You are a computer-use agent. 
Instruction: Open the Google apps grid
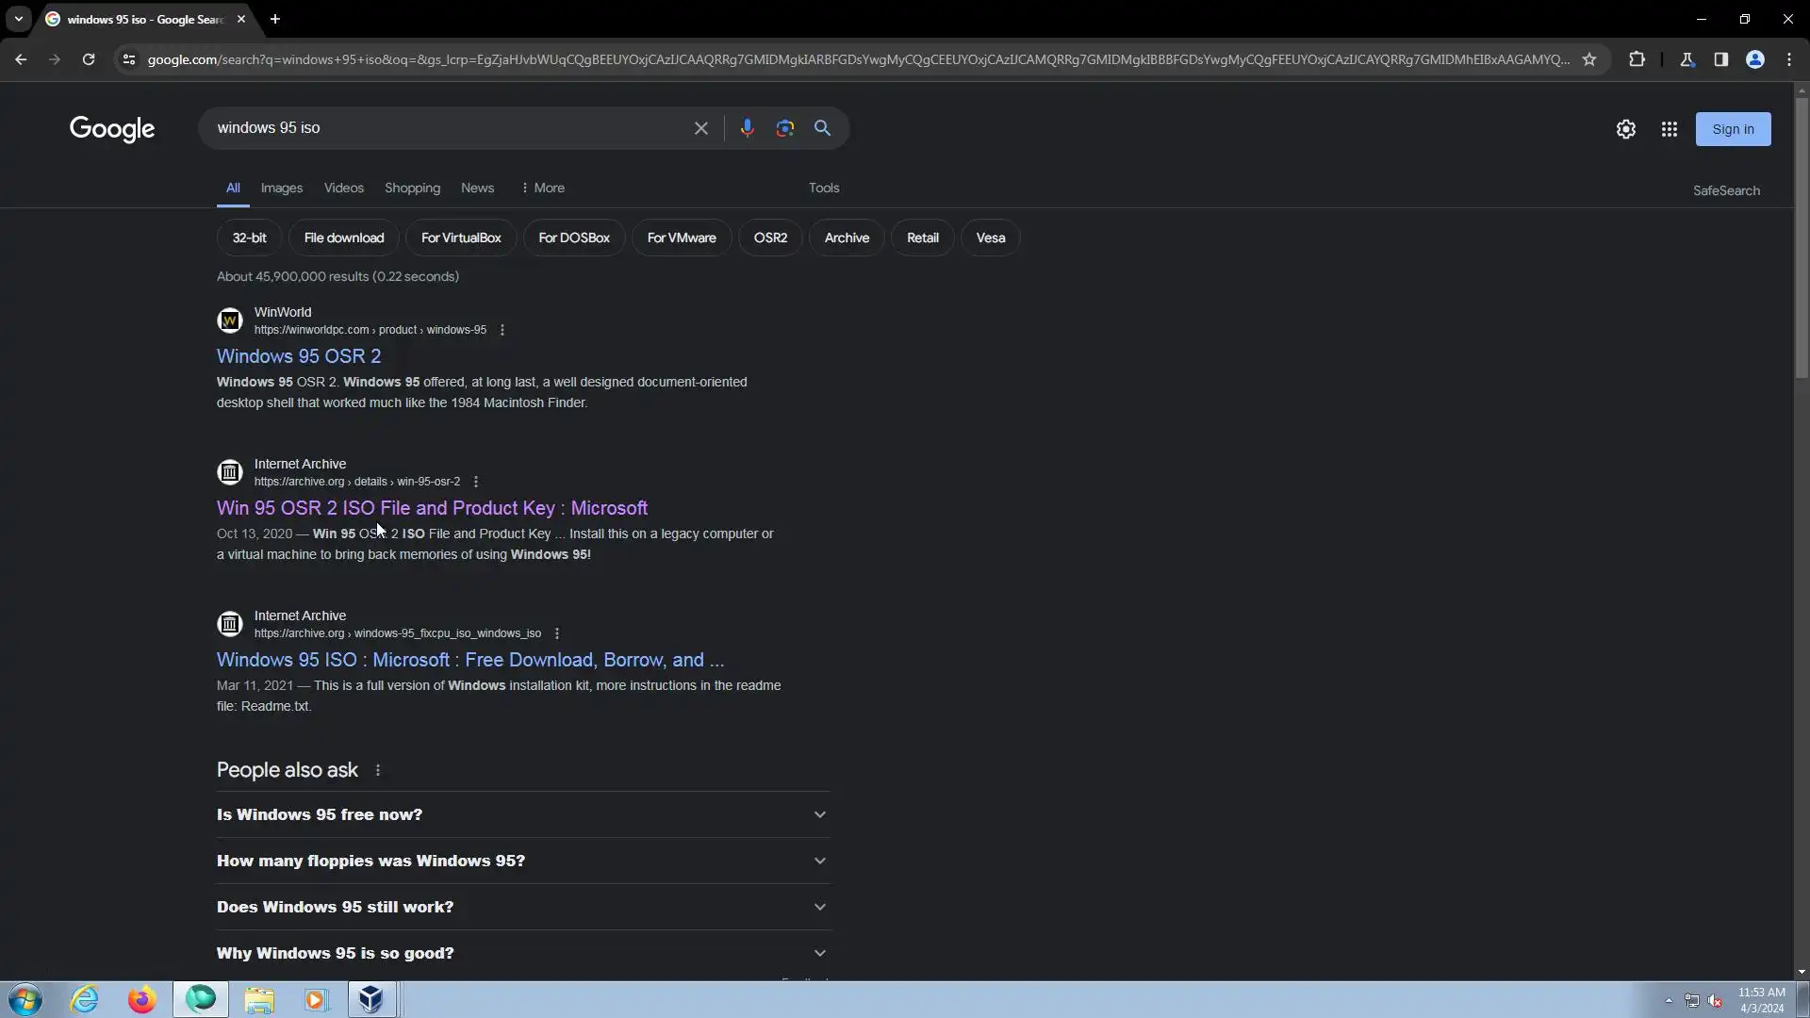pos(1669,129)
